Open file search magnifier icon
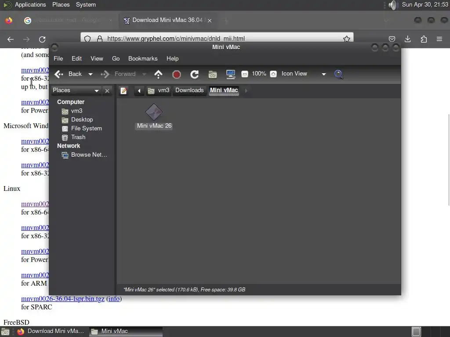 (339, 75)
